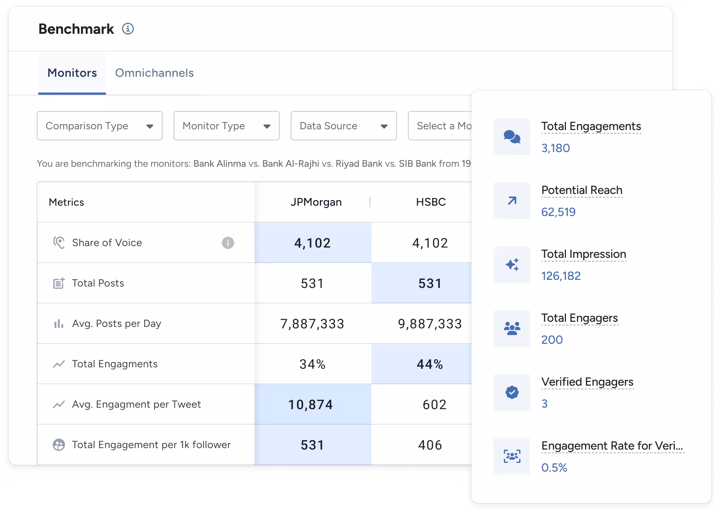
Task: Click the Share of Voice info icon
Action: pos(228,243)
